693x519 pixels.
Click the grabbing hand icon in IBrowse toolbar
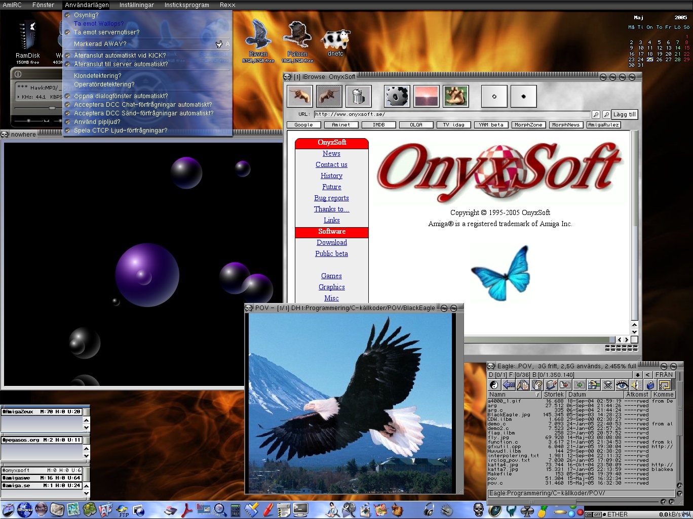pos(456,96)
